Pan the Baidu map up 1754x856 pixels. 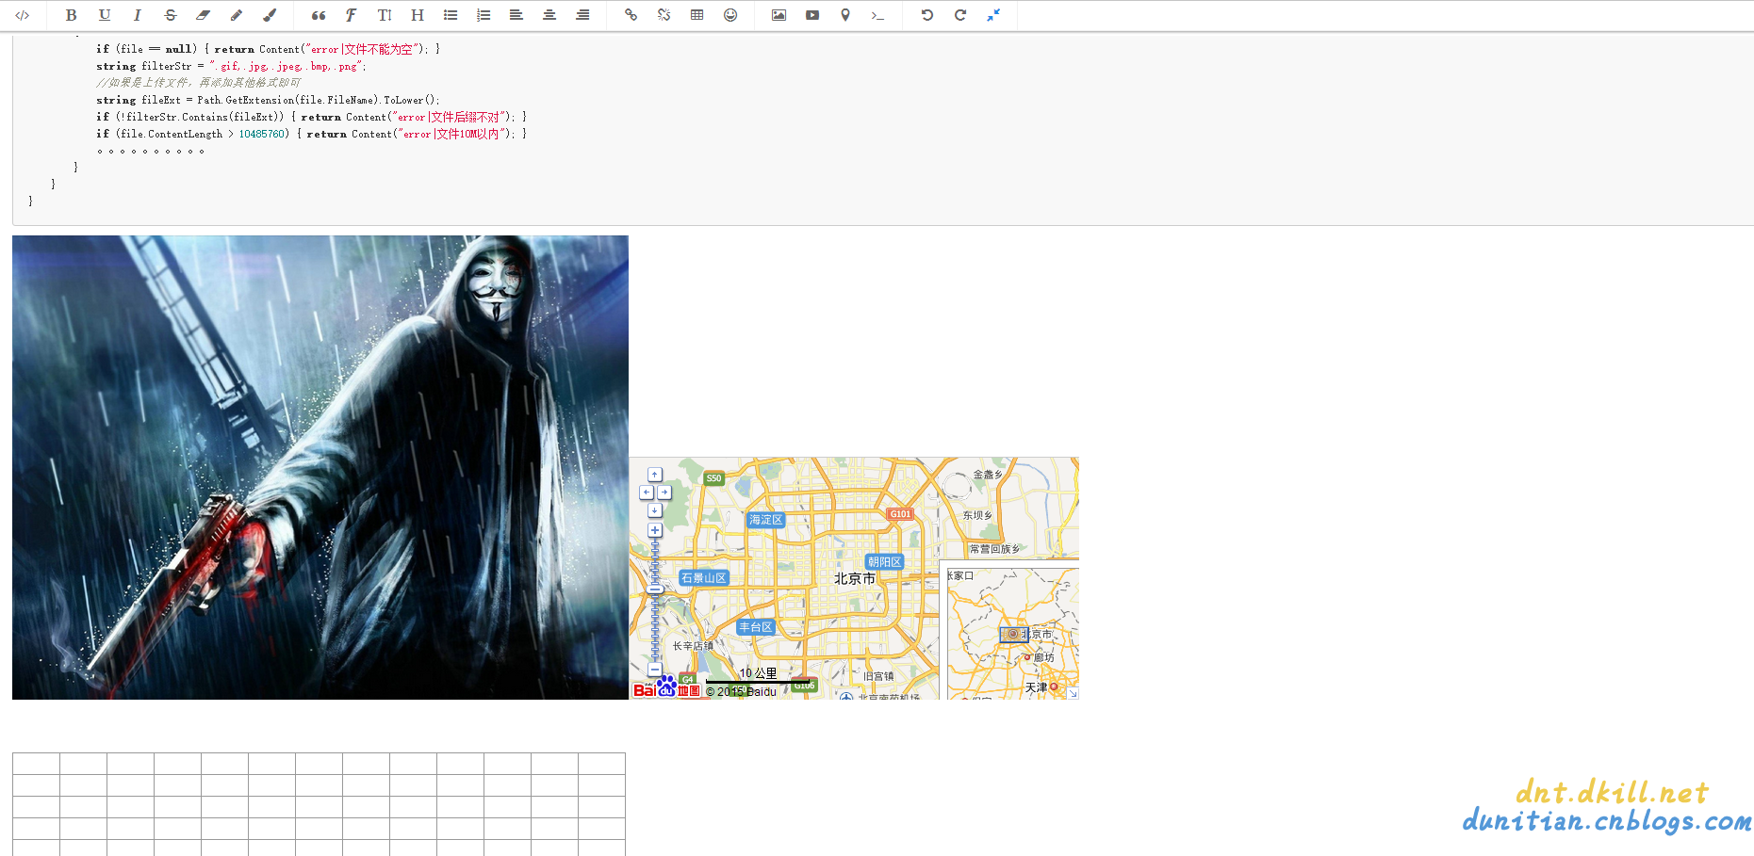(x=655, y=475)
